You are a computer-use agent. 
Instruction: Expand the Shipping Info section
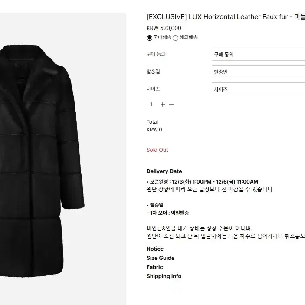[x=164, y=276]
